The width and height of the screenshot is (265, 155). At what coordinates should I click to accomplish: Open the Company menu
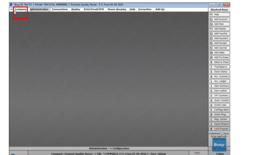pyautogui.click(x=20, y=9)
